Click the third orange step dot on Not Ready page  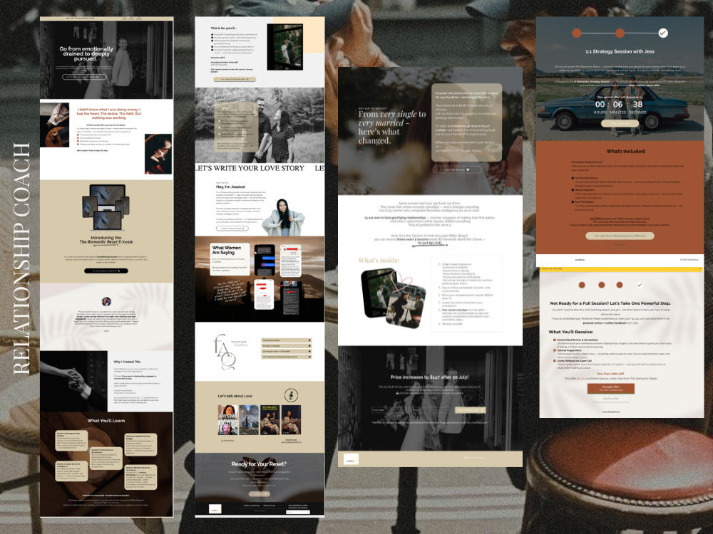pos(620,285)
